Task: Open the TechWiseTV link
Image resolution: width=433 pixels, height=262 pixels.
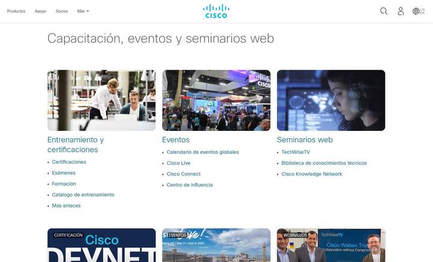Action: pos(295,152)
